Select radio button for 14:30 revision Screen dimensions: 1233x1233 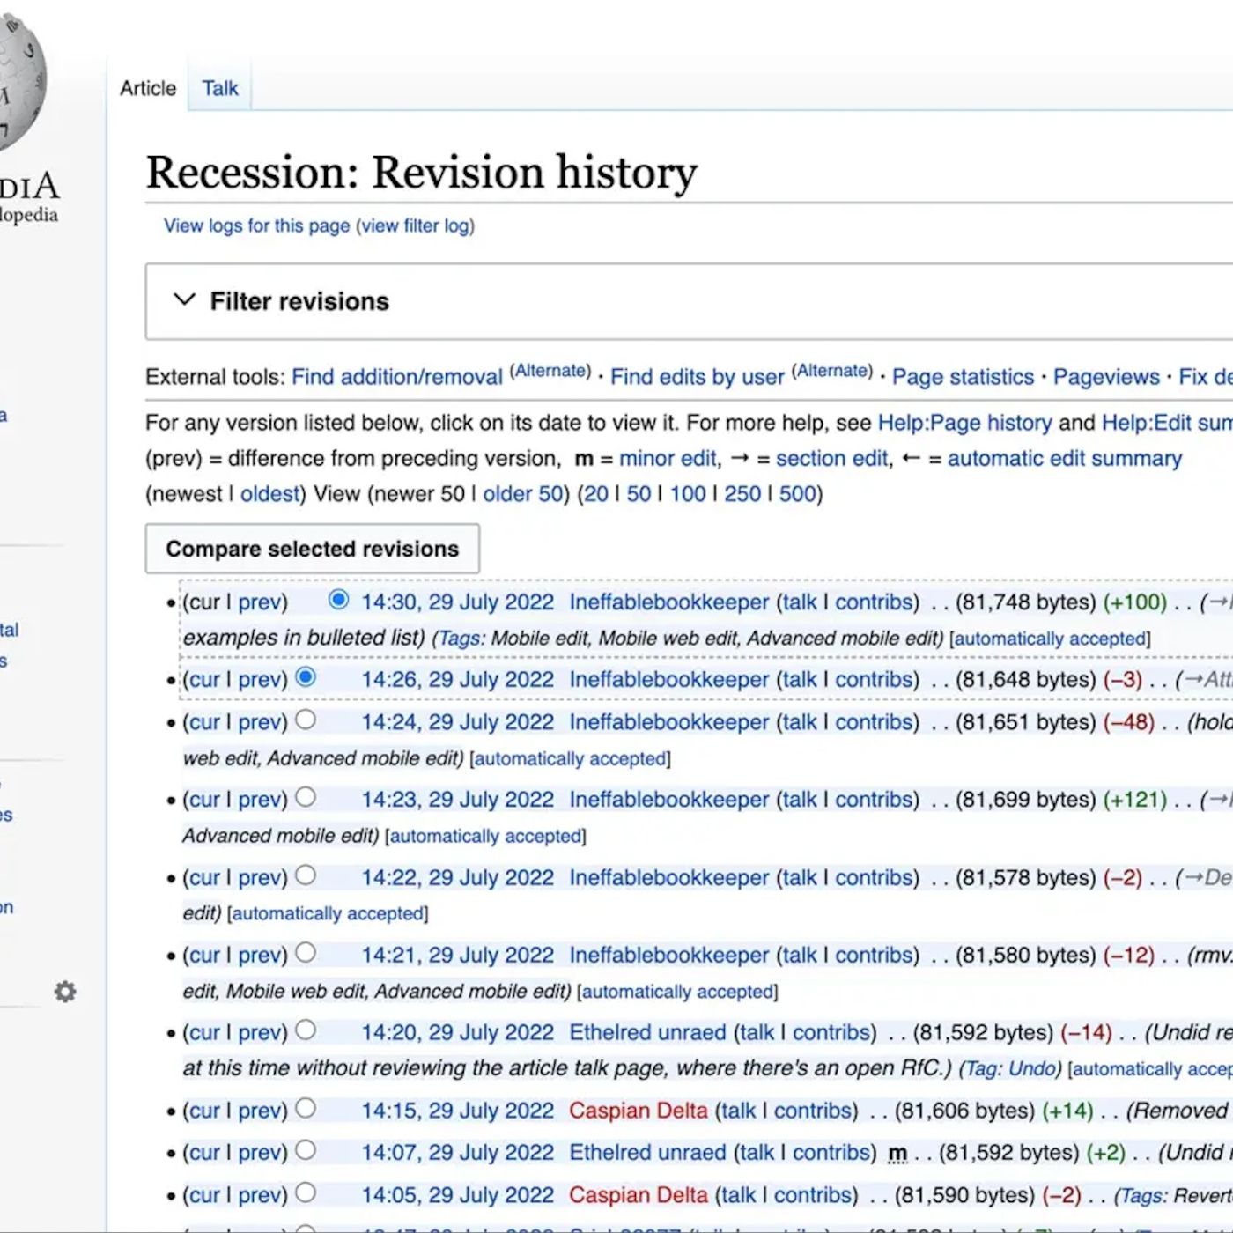click(338, 600)
